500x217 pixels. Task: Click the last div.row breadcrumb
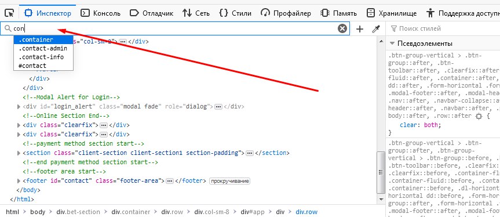click(x=306, y=212)
